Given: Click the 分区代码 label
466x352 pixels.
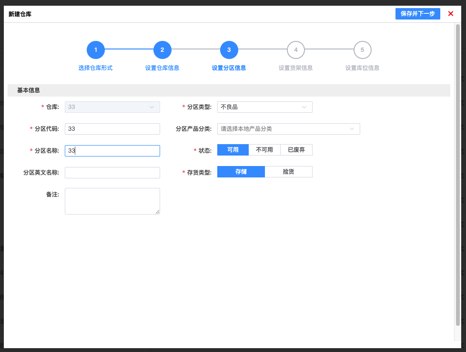Looking at the screenshot, I should (x=47, y=129).
